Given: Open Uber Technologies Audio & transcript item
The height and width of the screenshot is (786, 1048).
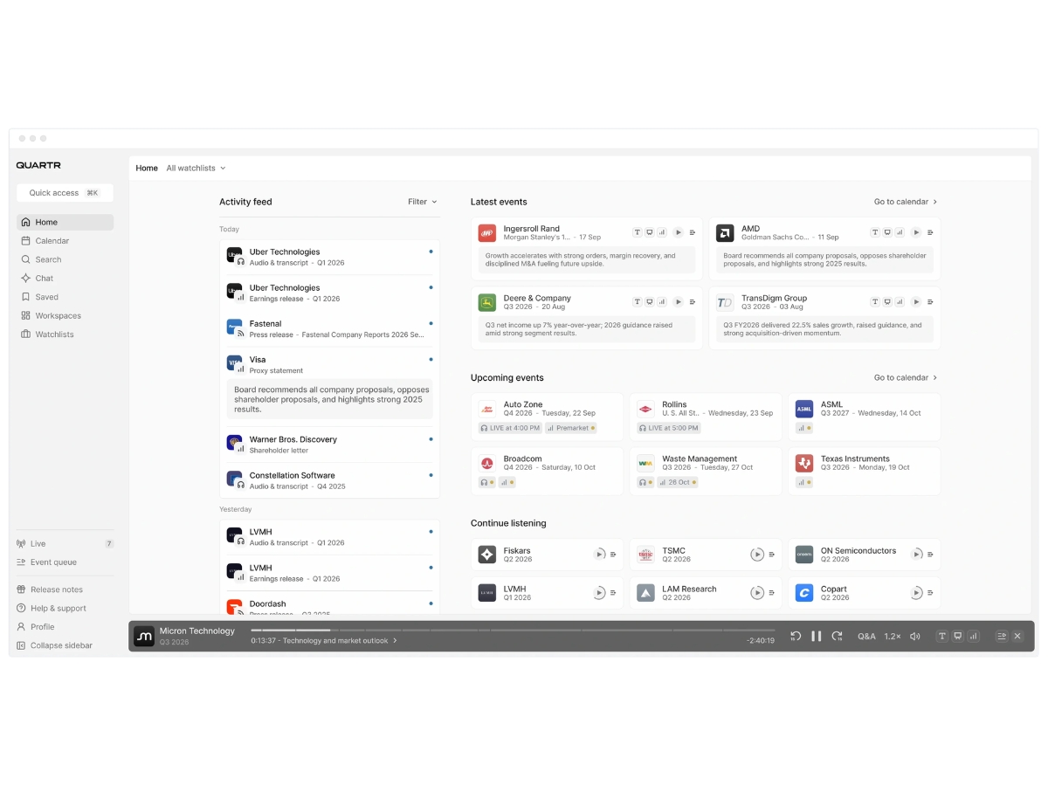Looking at the screenshot, I should pyautogui.click(x=330, y=257).
